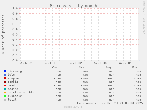Click the 'Avg:' column header
147x110 pixels.
click(x=109, y=68)
